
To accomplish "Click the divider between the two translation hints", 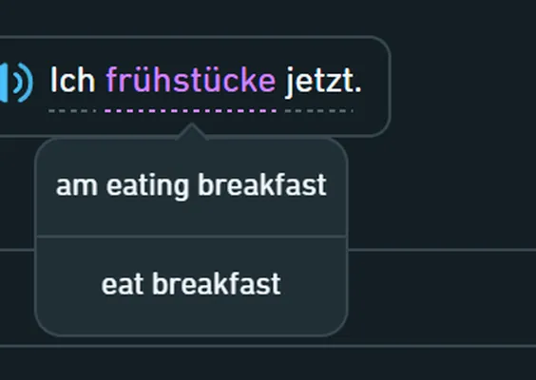I will 191,237.
